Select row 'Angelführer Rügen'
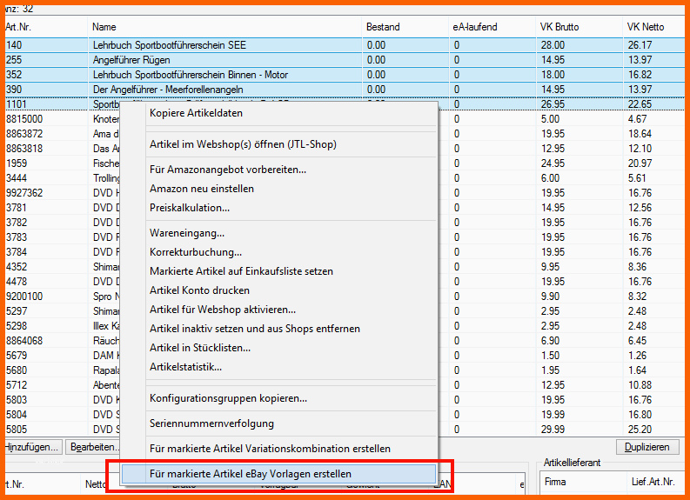Image resolution: width=690 pixels, height=500 pixels. click(345, 60)
